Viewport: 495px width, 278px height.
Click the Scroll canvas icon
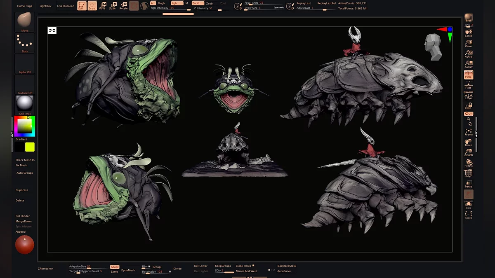(x=468, y=33)
